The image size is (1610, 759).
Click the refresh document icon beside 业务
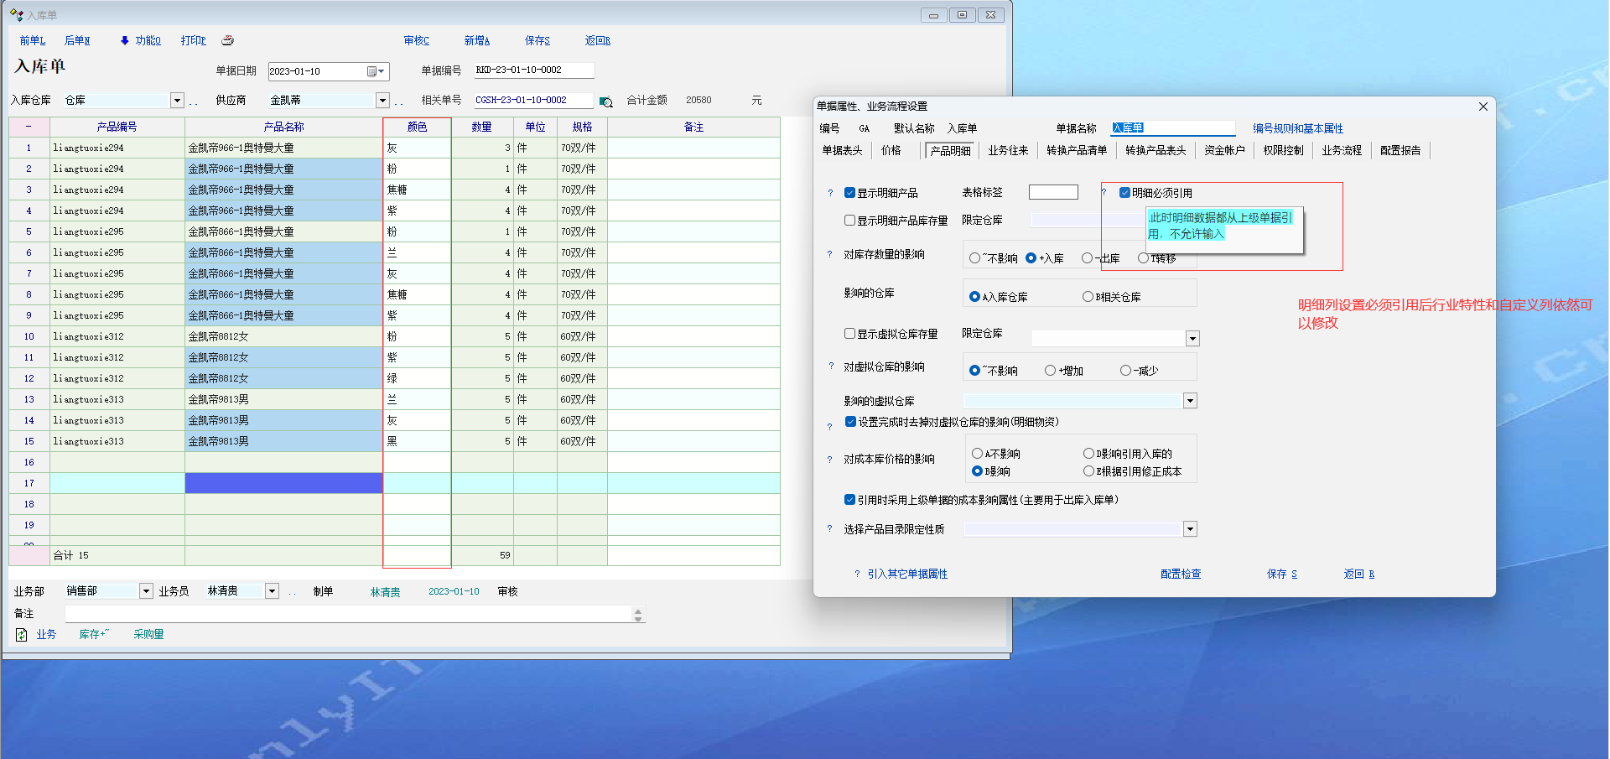tap(22, 635)
